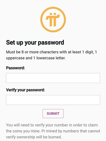106x141 pixels.
Task: Click the 'coins you mine' footer line
Action: click(53, 131)
